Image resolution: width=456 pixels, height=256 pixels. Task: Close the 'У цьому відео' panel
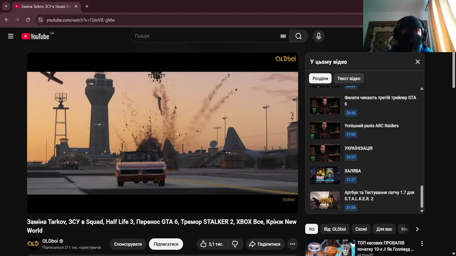point(418,62)
